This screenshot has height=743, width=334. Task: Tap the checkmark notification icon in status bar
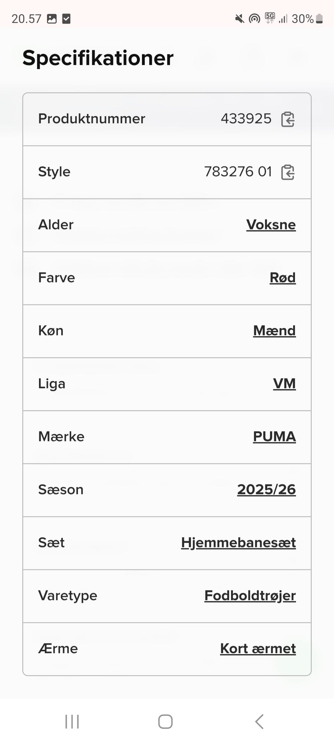66,19
